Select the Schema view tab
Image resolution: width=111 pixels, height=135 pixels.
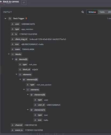(92, 12)
